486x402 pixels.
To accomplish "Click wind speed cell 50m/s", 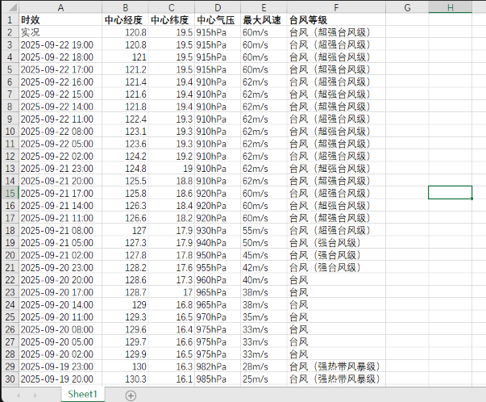I will (264, 243).
